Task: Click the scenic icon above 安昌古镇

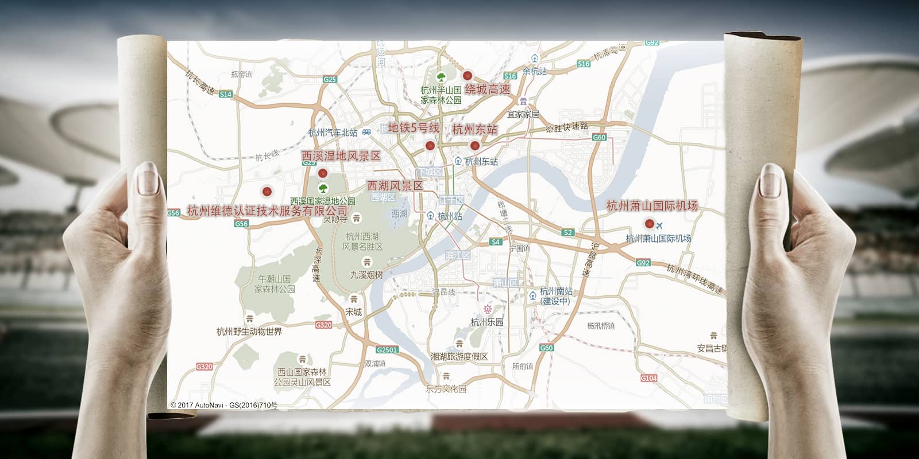Action: click(713, 336)
